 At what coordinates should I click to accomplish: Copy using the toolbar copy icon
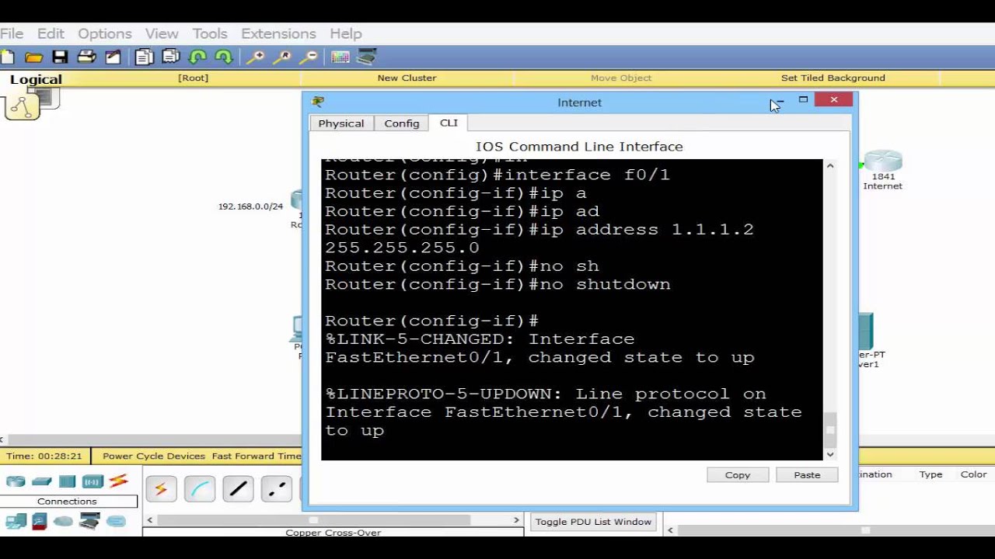[x=144, y=57]
